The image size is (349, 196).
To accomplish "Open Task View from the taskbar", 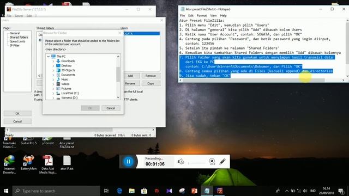I will click(x=106, y=191).
